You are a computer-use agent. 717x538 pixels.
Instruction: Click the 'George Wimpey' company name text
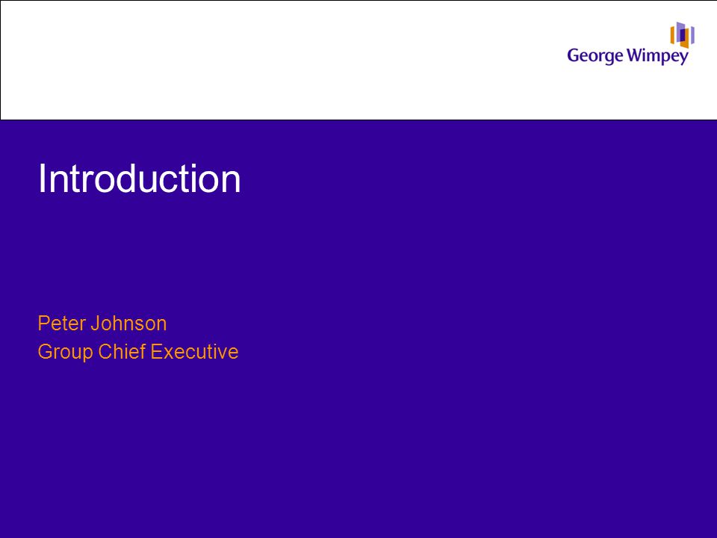pyautogui.click(x=628, y=56)
